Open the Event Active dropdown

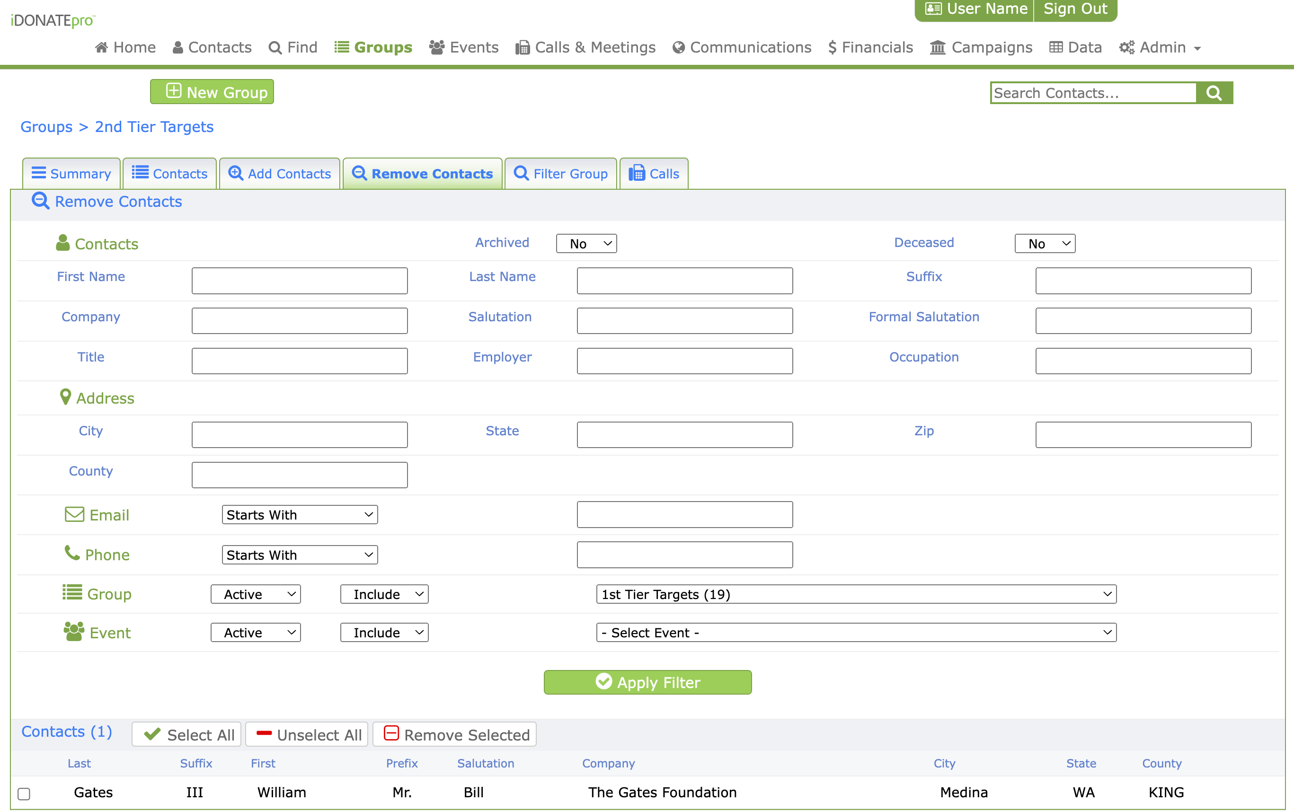click(x=256, y=633)
